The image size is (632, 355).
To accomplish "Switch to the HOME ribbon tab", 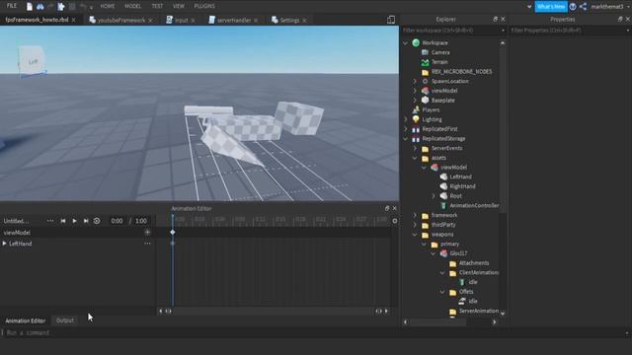I will coord(108,6).
